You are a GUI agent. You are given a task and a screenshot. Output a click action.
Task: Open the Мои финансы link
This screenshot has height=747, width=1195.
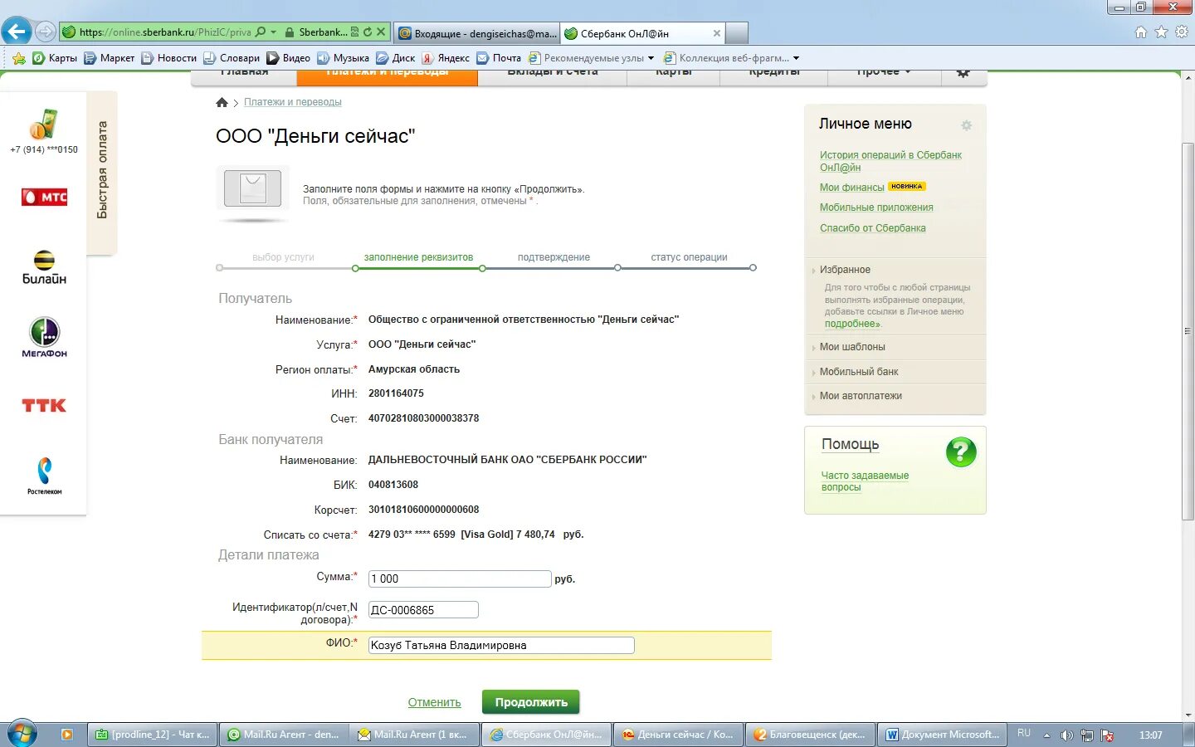coord(851,188)
